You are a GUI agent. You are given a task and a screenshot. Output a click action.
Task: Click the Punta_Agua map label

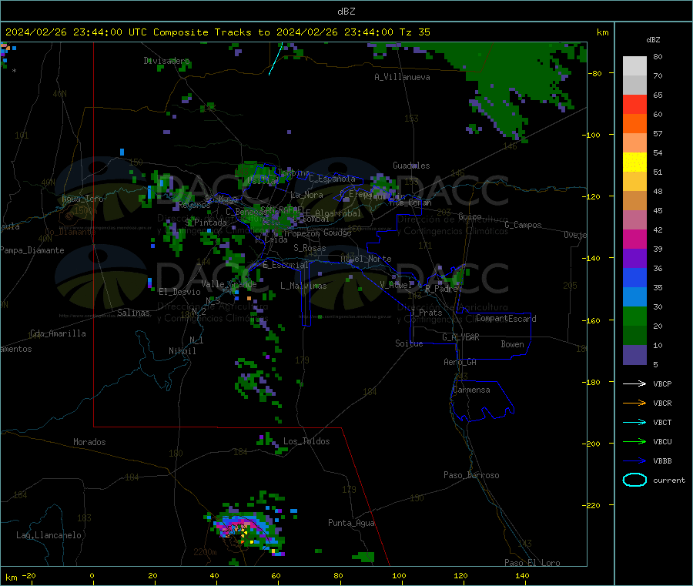pos(351,523)
